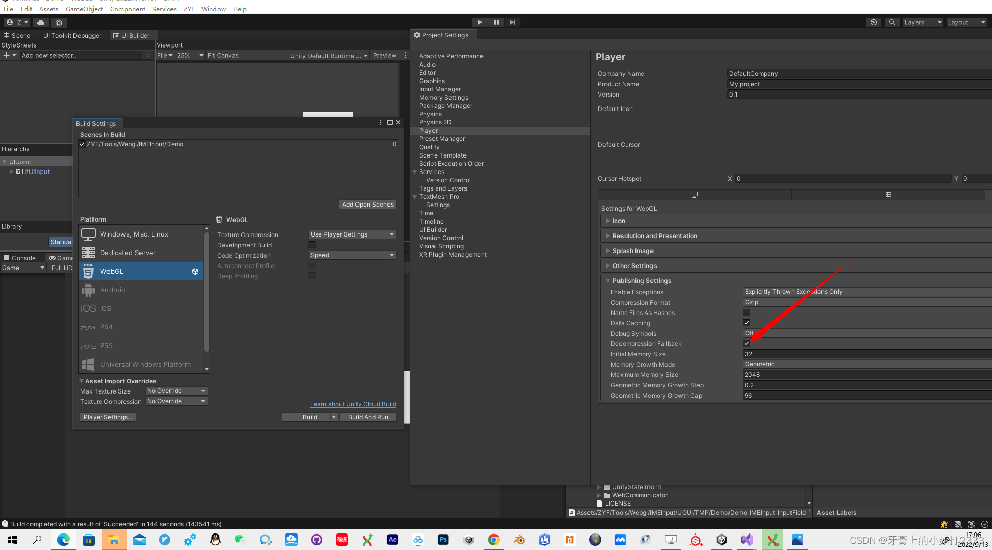992x550 pixels.
Task: Open the cloud services icon
Action: [41, 22]
